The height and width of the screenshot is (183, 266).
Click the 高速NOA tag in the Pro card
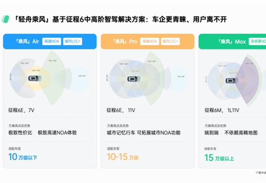pos(149,42)
